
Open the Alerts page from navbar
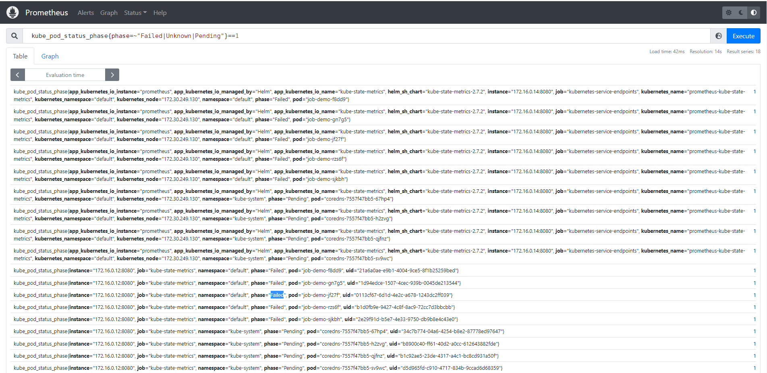pyautogui.click(x=85, y=13)
